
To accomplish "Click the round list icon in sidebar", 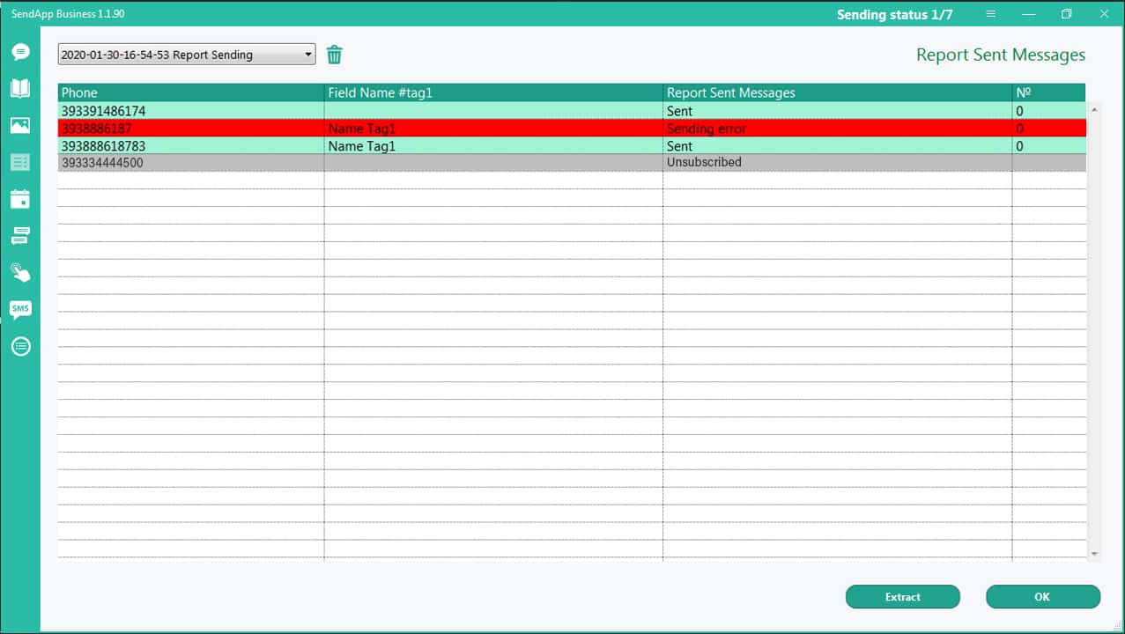I will [20, 346].
